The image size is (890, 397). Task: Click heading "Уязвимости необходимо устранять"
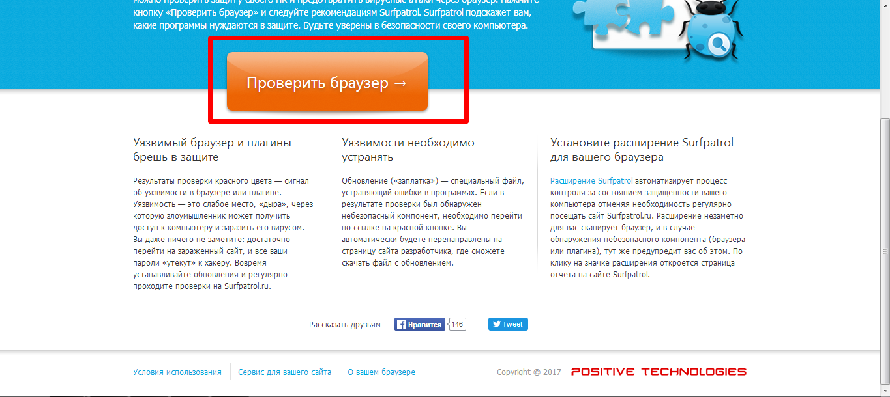click(408, 150)
